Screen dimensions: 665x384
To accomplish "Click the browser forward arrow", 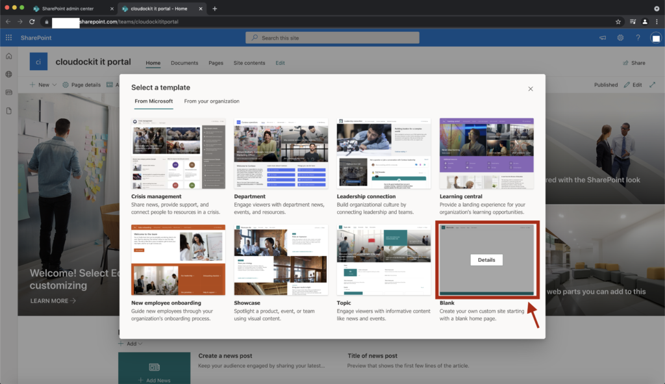I will [x=20, y=21].
